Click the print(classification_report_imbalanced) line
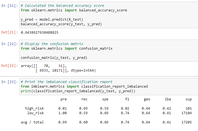 (78, 91)
